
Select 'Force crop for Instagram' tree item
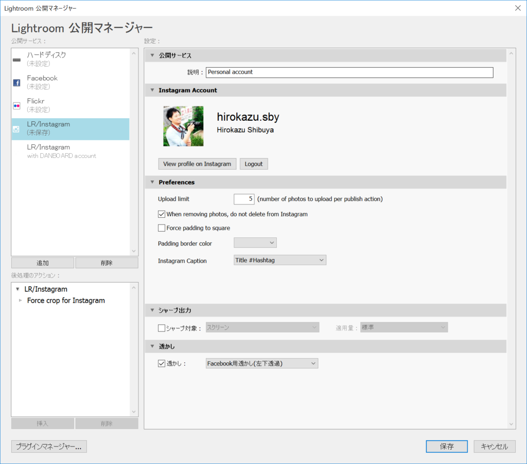pyautogui.click(x=66, y=301)
